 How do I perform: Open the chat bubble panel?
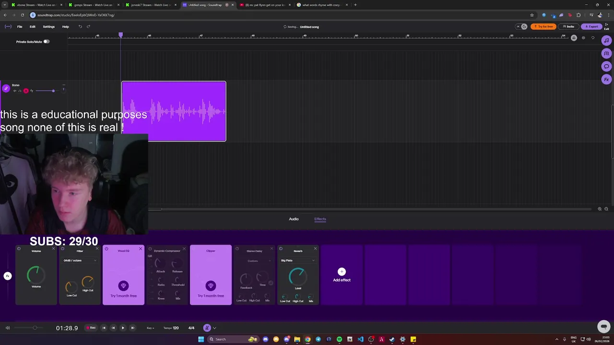pos(606,67)
